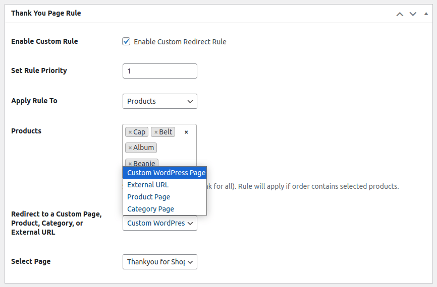437x287 pixels.
Task: Clear all selected products
Action: [x=186, y=132]
